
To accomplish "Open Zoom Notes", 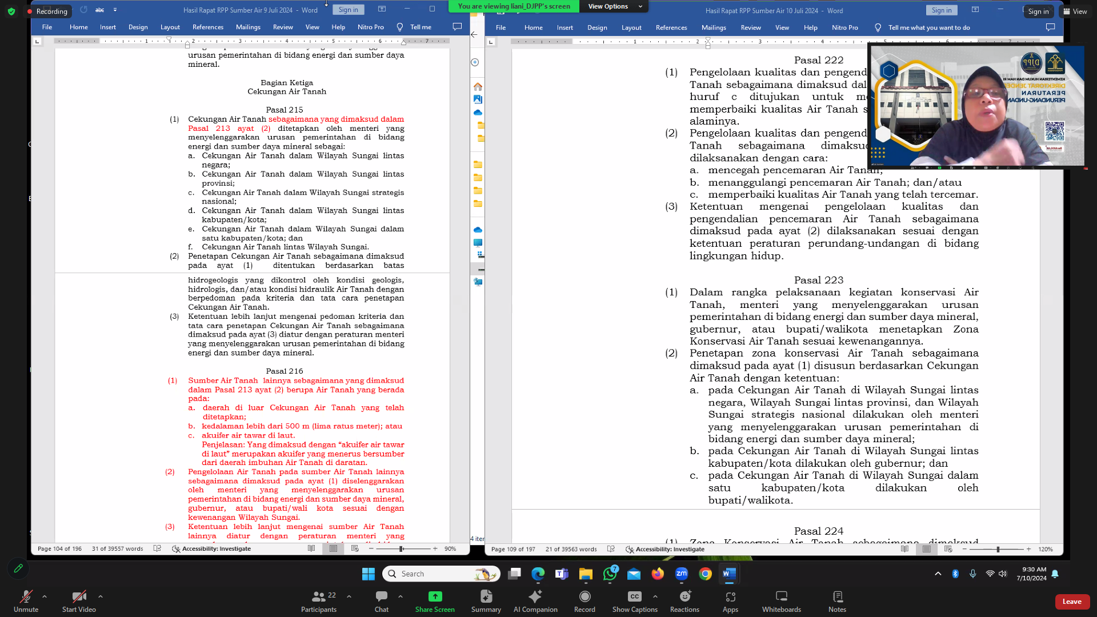I will 837,601.
